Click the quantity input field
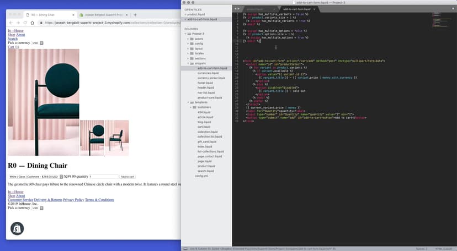 coord(103,177)
